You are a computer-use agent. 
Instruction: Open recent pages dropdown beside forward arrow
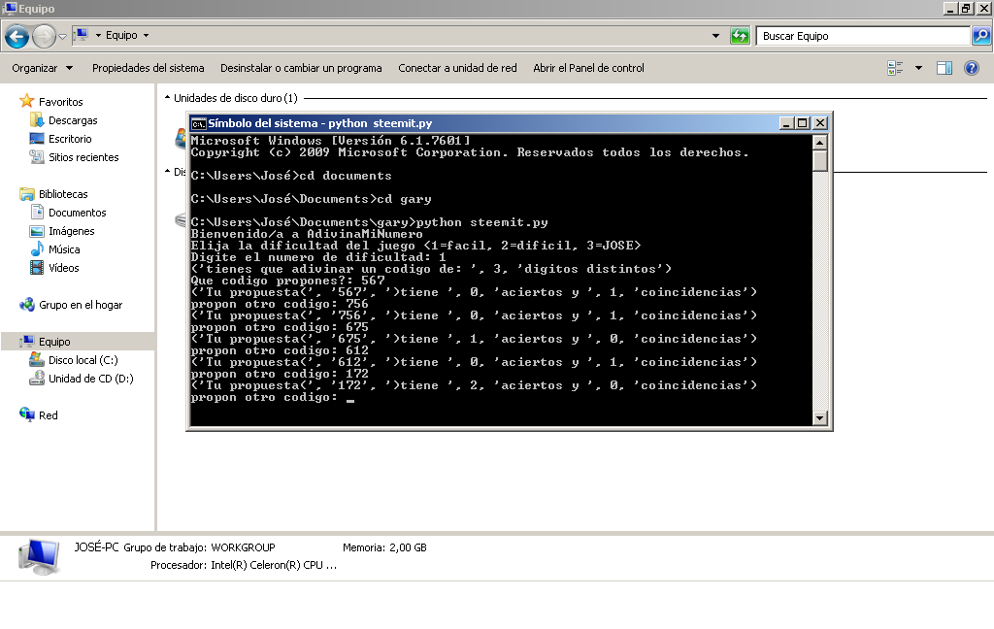(62, 36)
